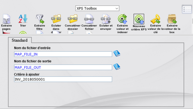Select the Nouveau critère XPS tool

pos(139,22)
